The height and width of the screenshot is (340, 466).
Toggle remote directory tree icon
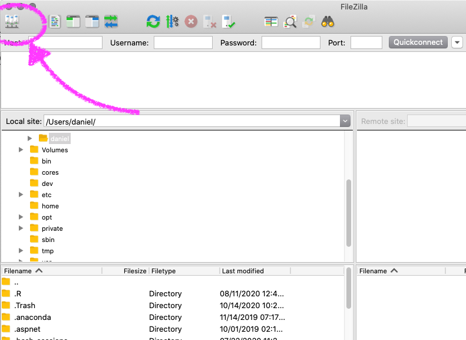[92, 22]
